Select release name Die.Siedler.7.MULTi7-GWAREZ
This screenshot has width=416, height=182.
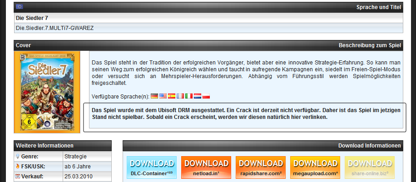[x=54, y=28]
